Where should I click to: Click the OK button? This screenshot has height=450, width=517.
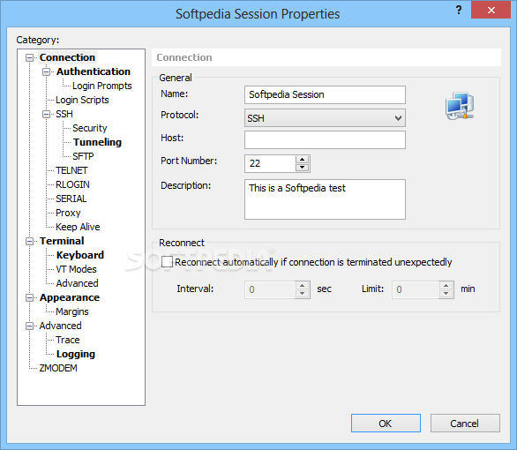click(x=386, y=424)
